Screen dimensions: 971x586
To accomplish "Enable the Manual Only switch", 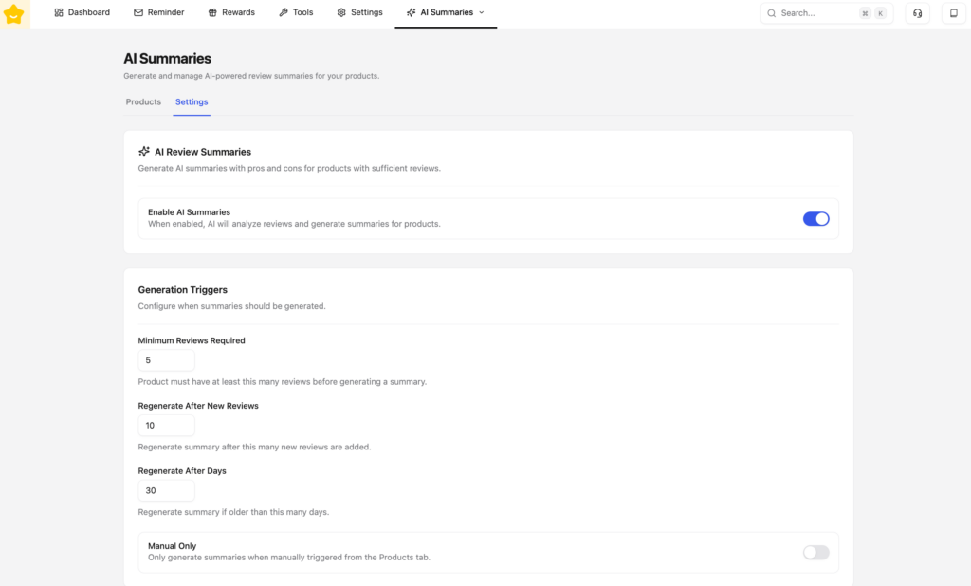I will pos(816,553).
